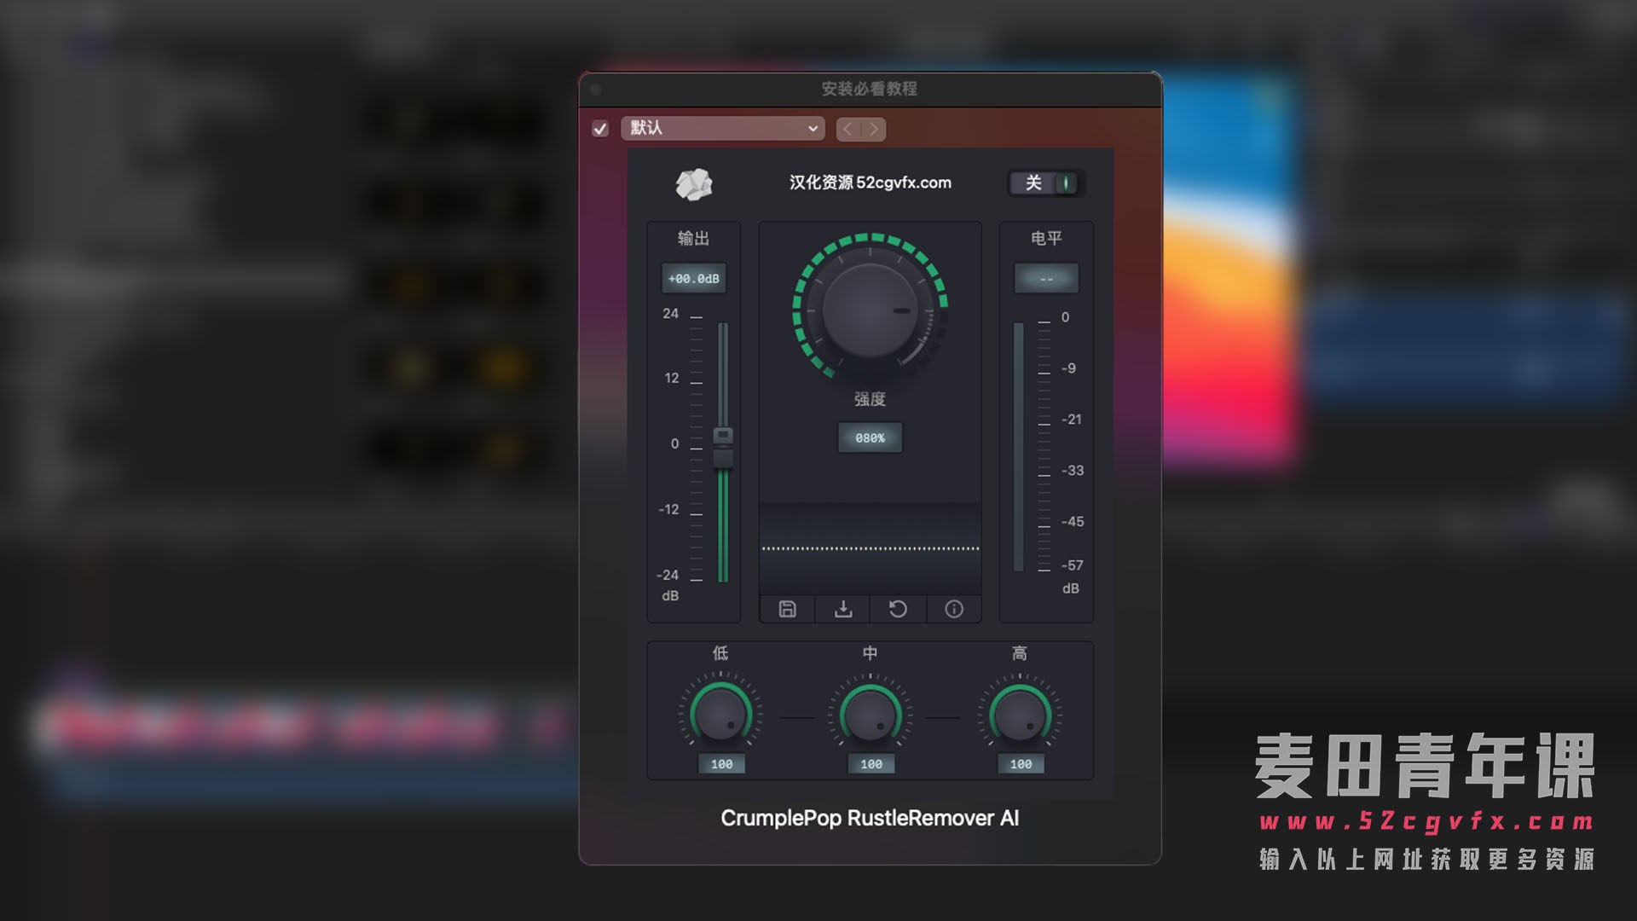Click the 高 high frequency knob
This screenshot has height=921, width=1637.
coord(1020,715)
